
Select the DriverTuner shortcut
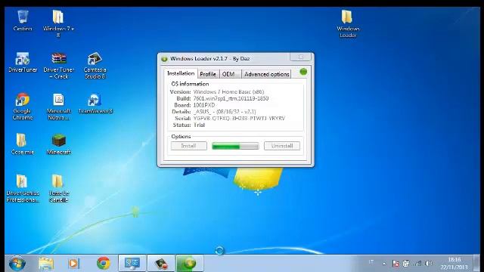pyautogui.click(x=23, y=63)
